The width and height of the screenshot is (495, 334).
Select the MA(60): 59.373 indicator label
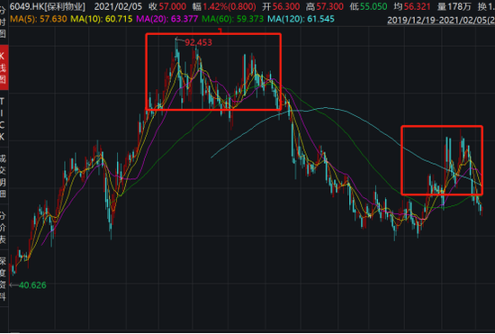click(233, 19)
